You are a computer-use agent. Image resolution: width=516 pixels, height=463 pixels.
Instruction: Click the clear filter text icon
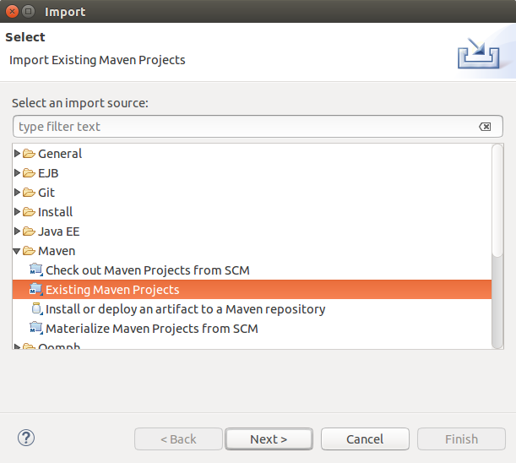(485, 127)
